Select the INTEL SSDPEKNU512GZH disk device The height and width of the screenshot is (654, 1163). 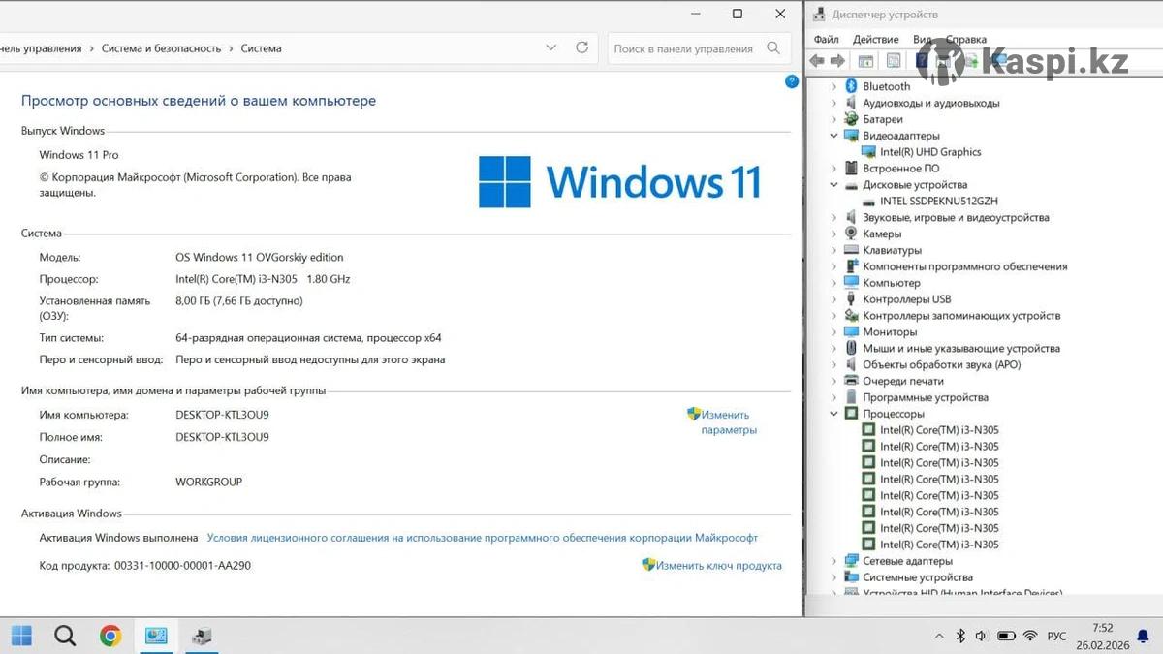tap(938, 202)
